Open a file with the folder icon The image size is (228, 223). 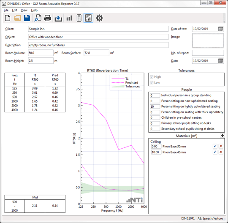coord(17,18)
